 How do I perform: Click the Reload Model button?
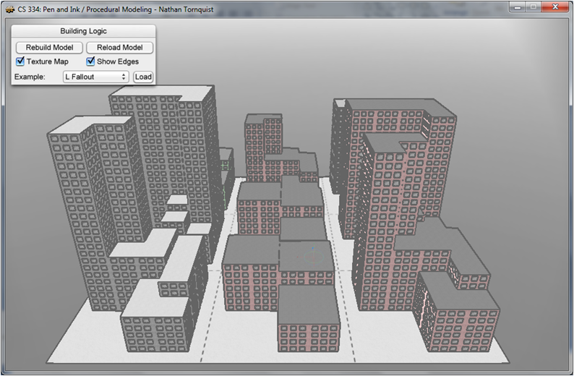coord(120,48)
